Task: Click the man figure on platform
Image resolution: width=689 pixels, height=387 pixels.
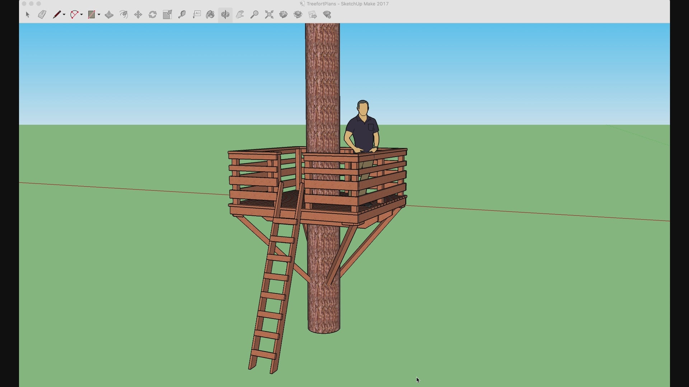Action: [x=363, y=131]
